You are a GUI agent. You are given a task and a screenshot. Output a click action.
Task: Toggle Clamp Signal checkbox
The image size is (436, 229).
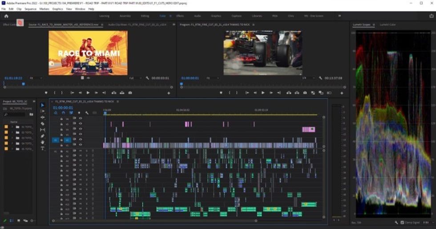pos(402,223)
